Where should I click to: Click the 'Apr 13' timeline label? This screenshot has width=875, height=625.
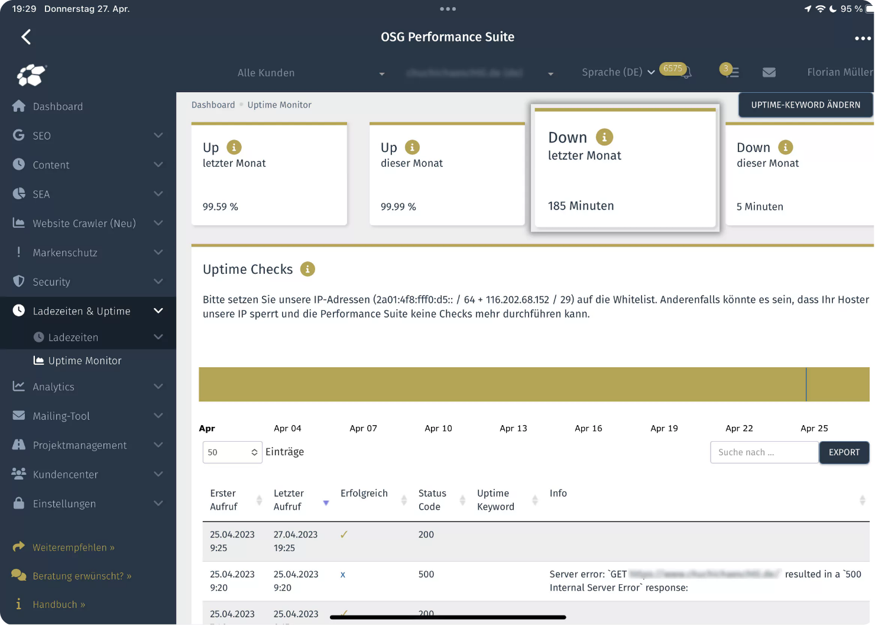pyautogui.click(x=513, y=428)
